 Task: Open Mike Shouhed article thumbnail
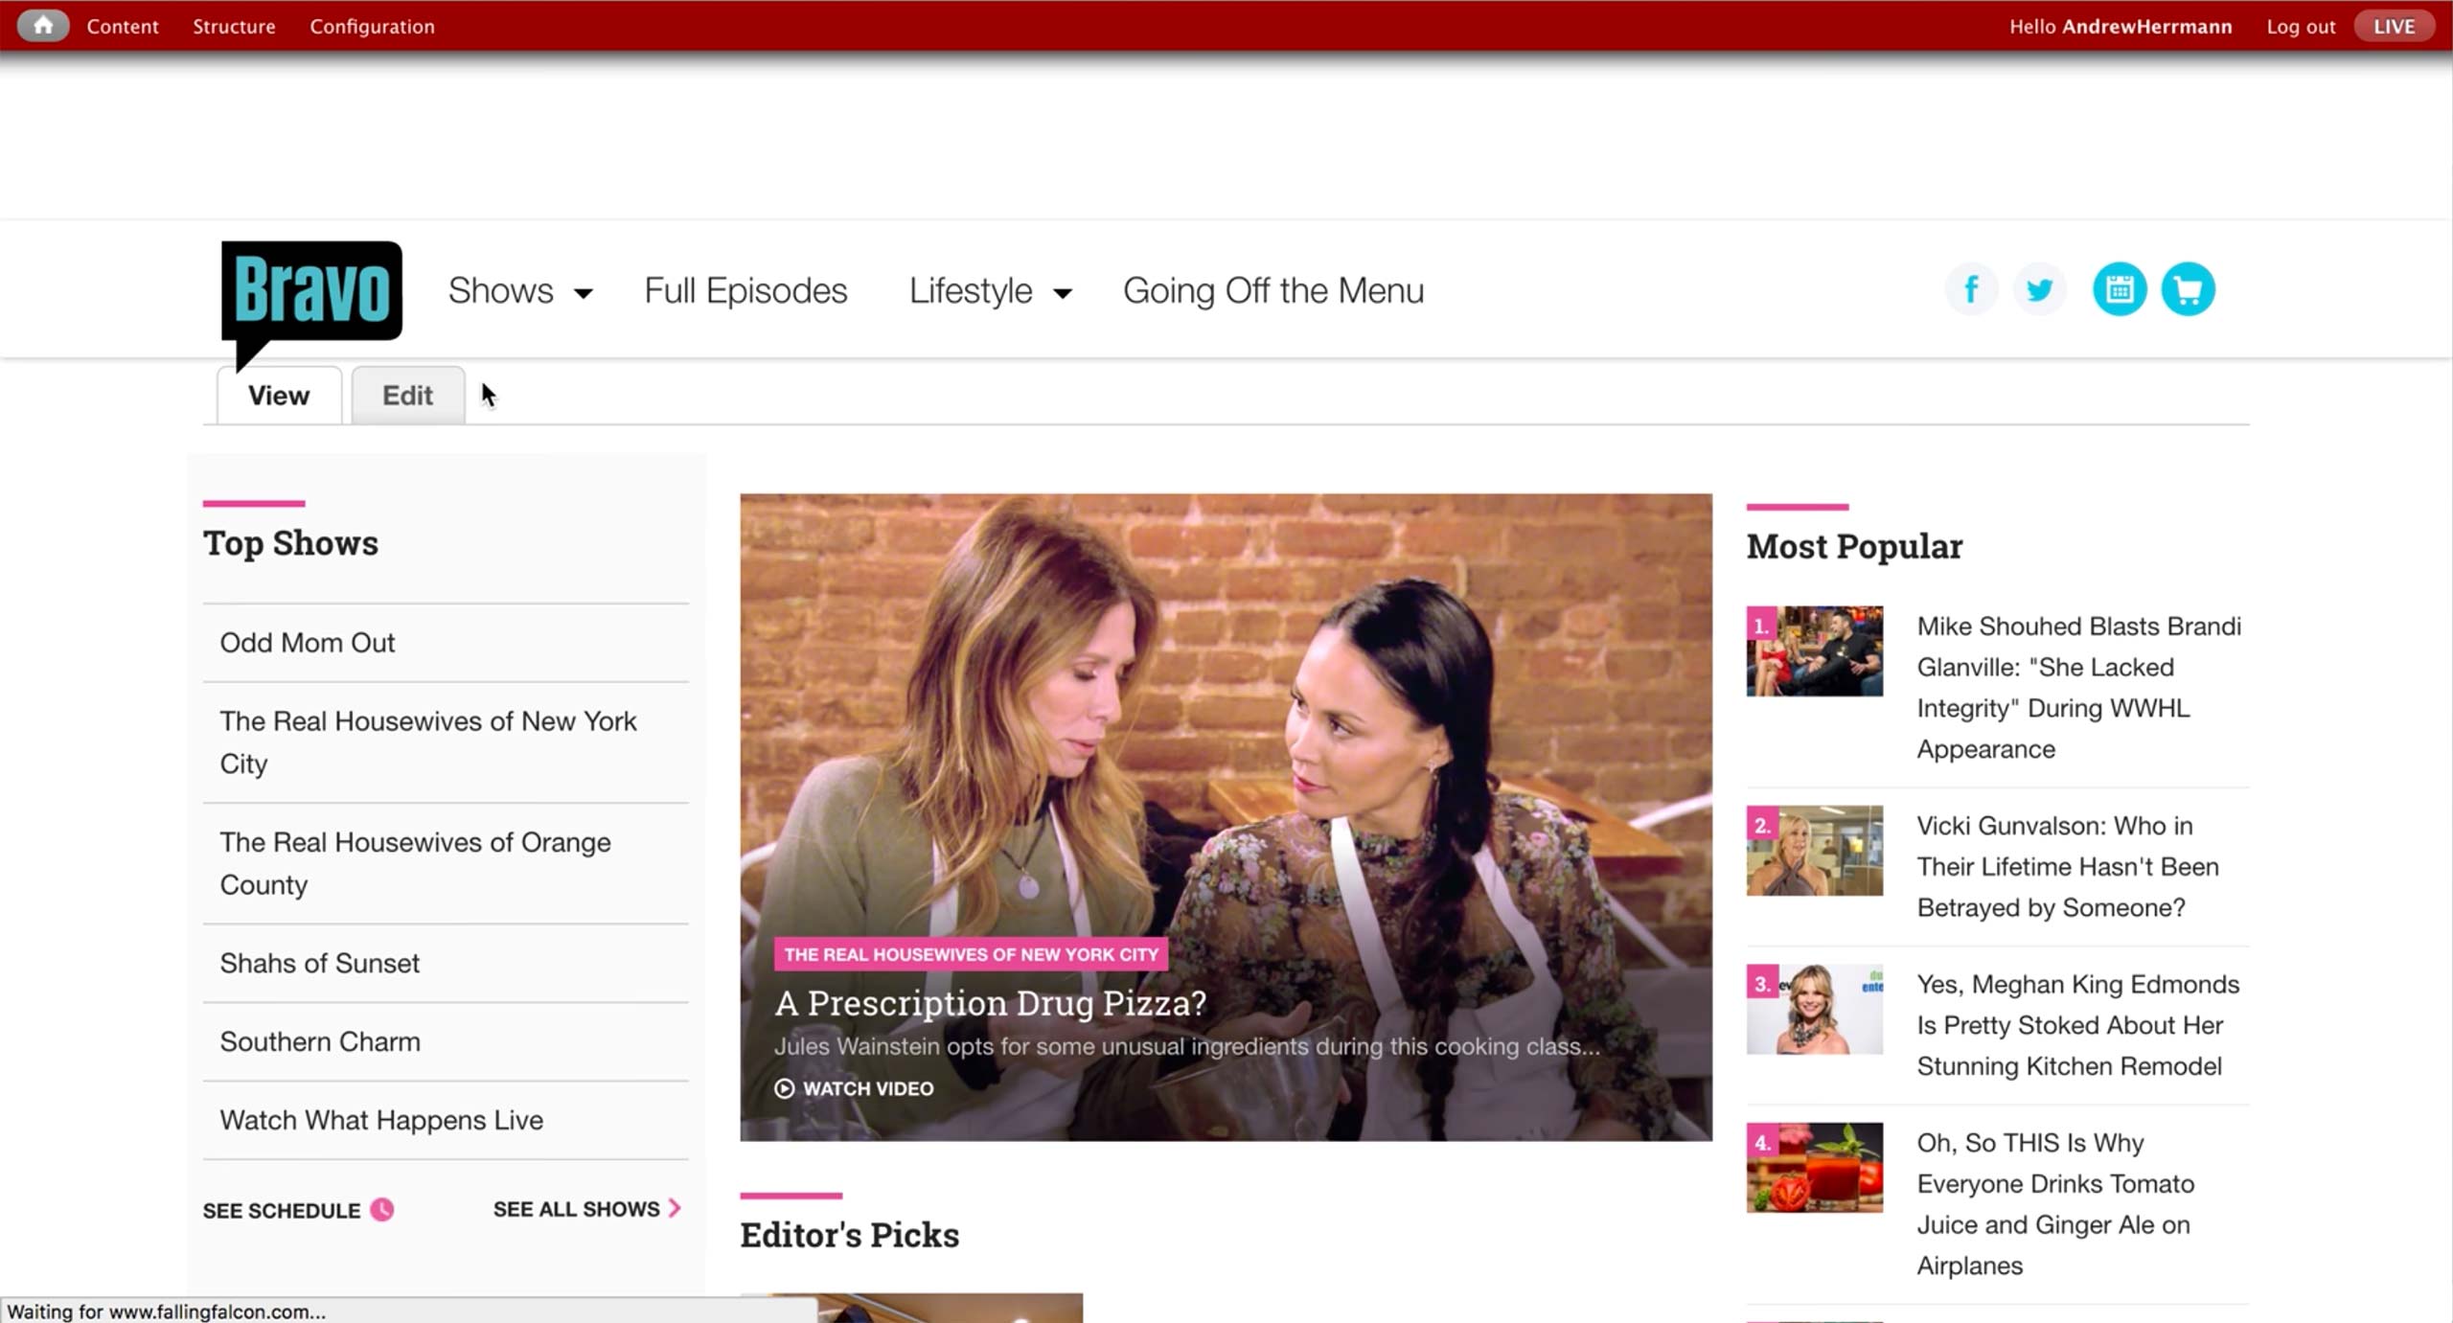coord(1814,651)
